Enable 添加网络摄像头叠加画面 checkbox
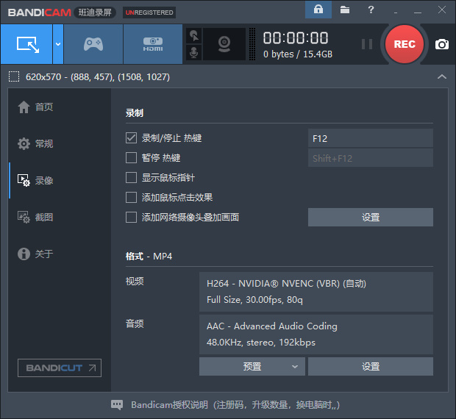This screenshot has width=456, height=419. (x=131, y=217)
